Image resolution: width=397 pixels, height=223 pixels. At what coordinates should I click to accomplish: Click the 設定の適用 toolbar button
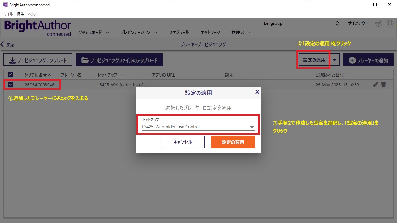pyautogui.click(x=314, y=60)
